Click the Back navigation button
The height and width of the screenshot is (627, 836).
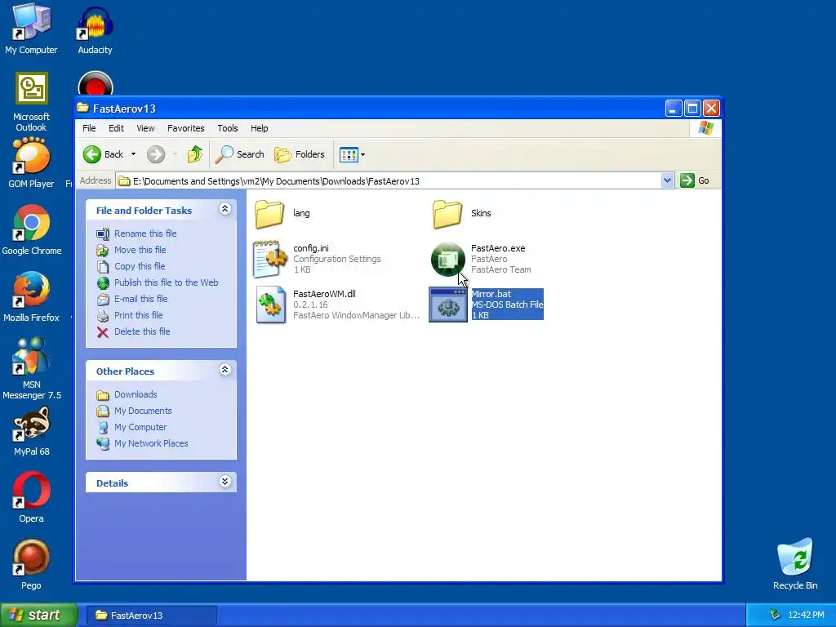104,154
